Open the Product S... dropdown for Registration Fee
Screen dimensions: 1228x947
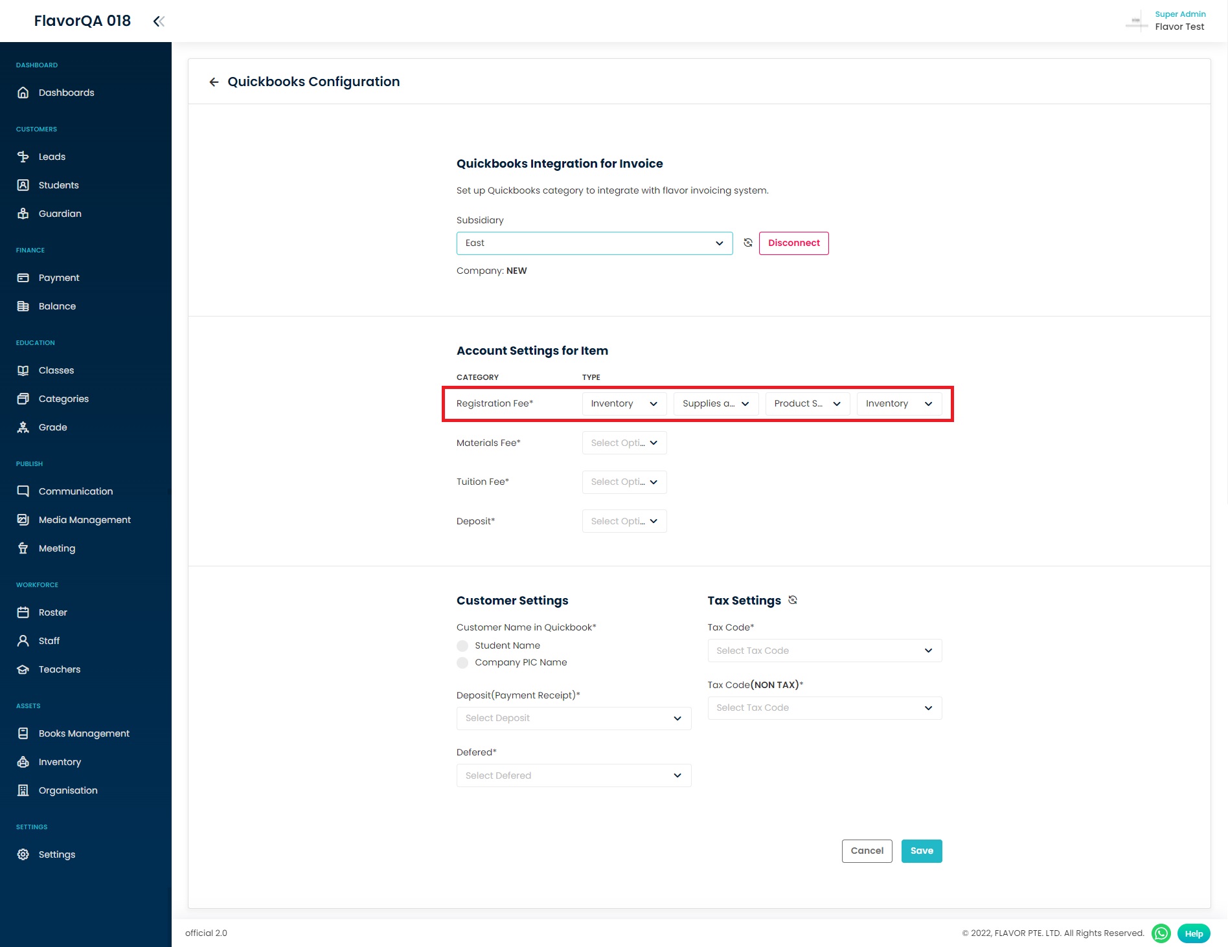click(808, 404)
